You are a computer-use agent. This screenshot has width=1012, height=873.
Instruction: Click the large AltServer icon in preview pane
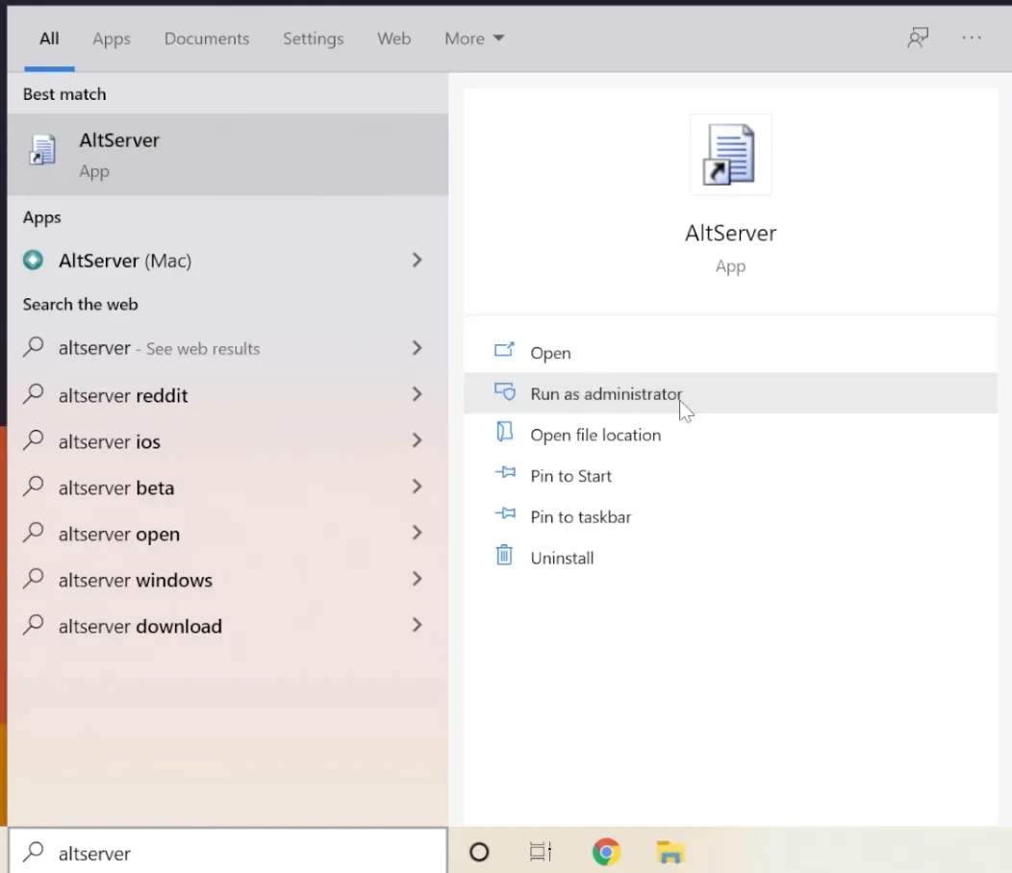(730, 155)
